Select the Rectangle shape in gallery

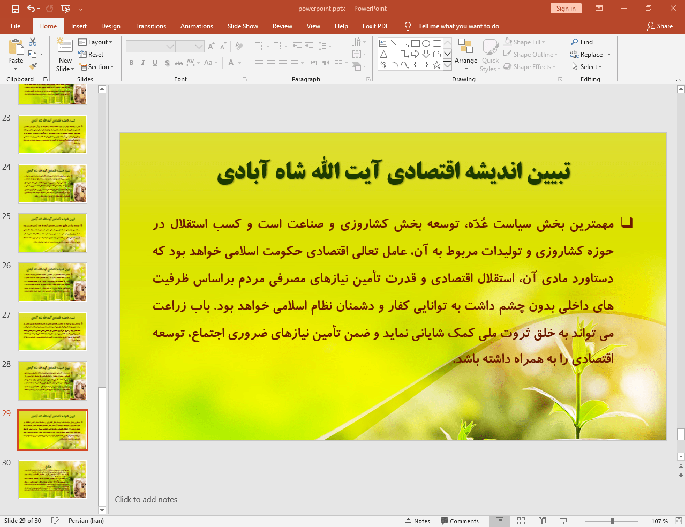pos(416,43)
